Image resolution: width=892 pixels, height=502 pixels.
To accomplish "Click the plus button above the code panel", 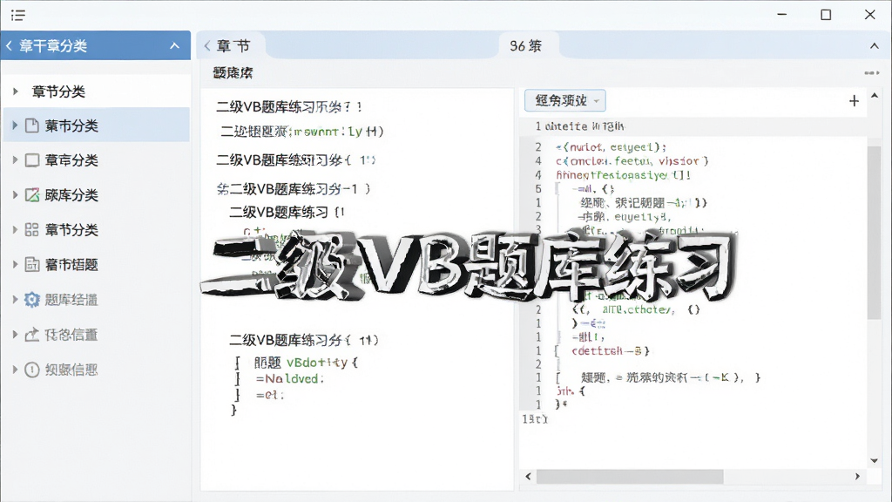I will tap(854, 101).
